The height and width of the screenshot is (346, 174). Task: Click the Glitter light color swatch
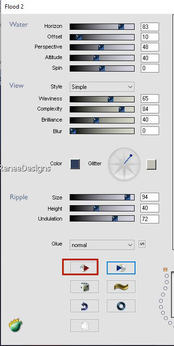tap(151, 164)
